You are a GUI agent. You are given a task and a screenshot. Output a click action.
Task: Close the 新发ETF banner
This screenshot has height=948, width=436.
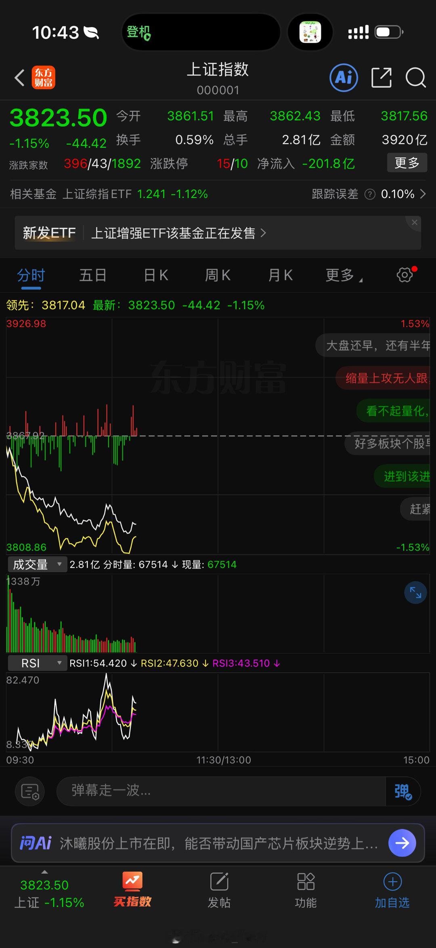click(x=414, y=222)
